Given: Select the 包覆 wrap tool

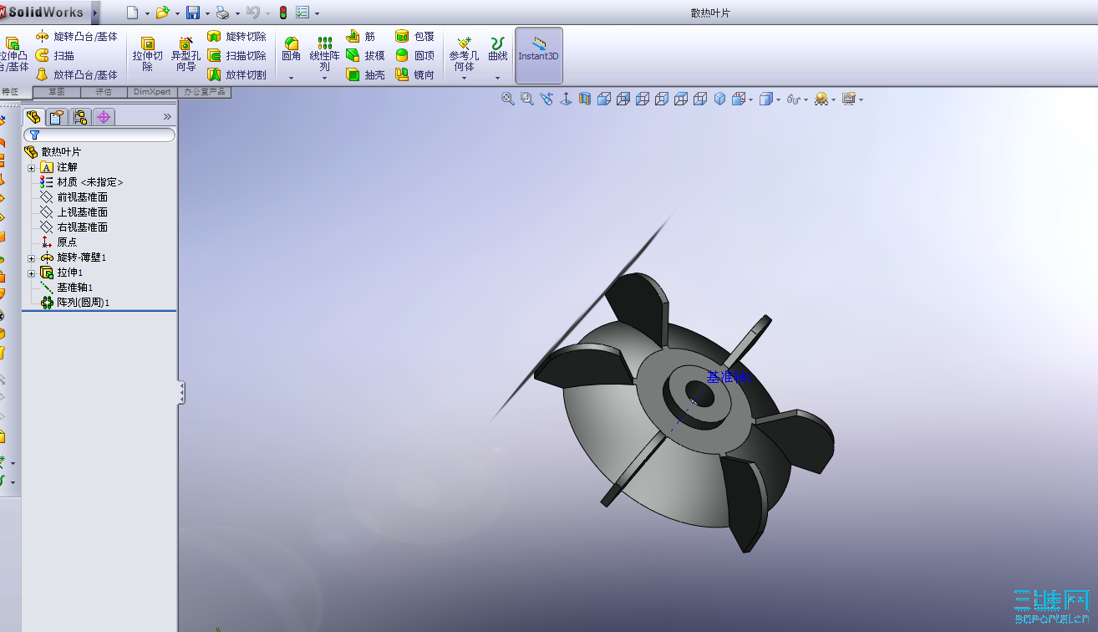Looking at the screenshot, I should [x=415, y=37].
